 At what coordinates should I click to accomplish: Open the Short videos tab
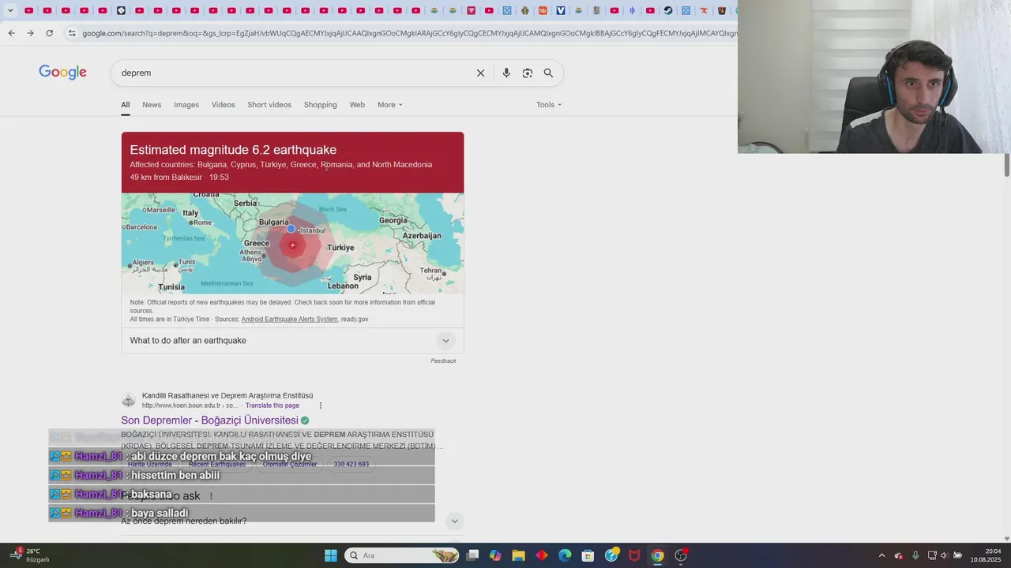click(x=269, y=105)
